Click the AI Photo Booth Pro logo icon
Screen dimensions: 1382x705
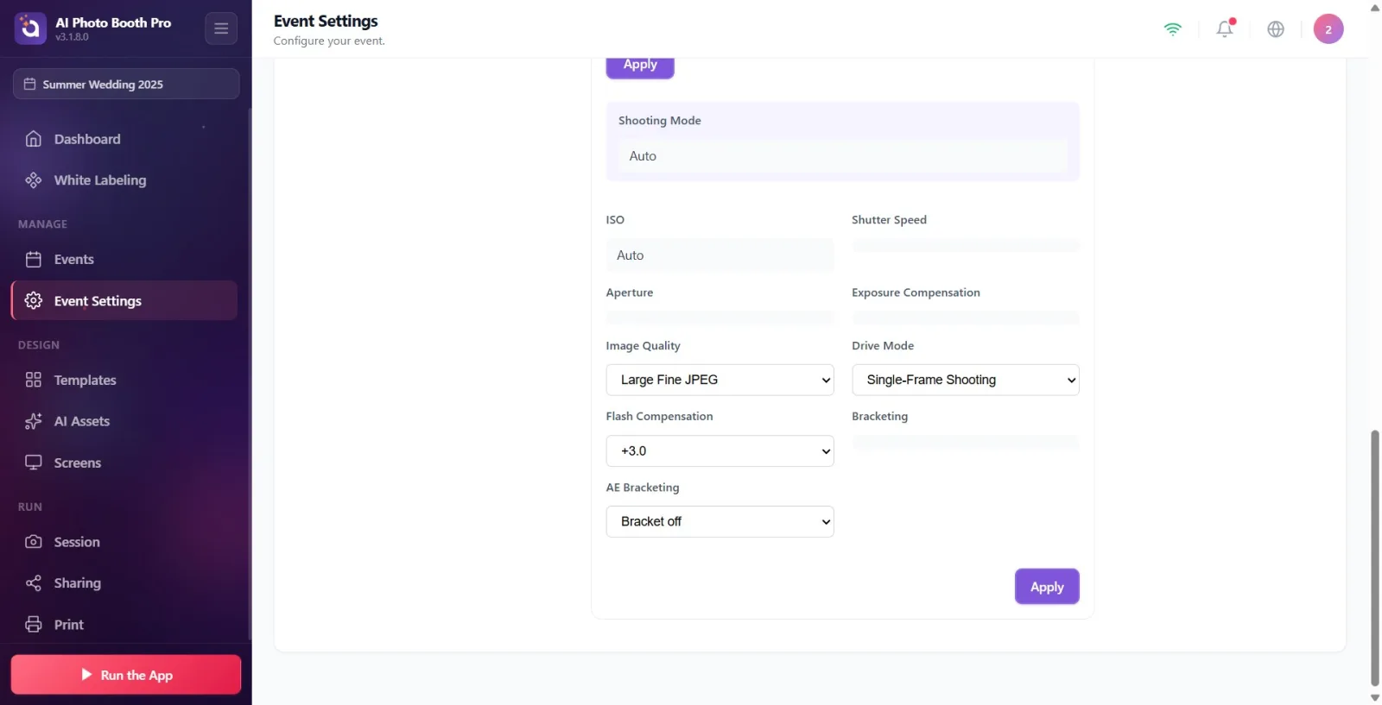point(30,28)
